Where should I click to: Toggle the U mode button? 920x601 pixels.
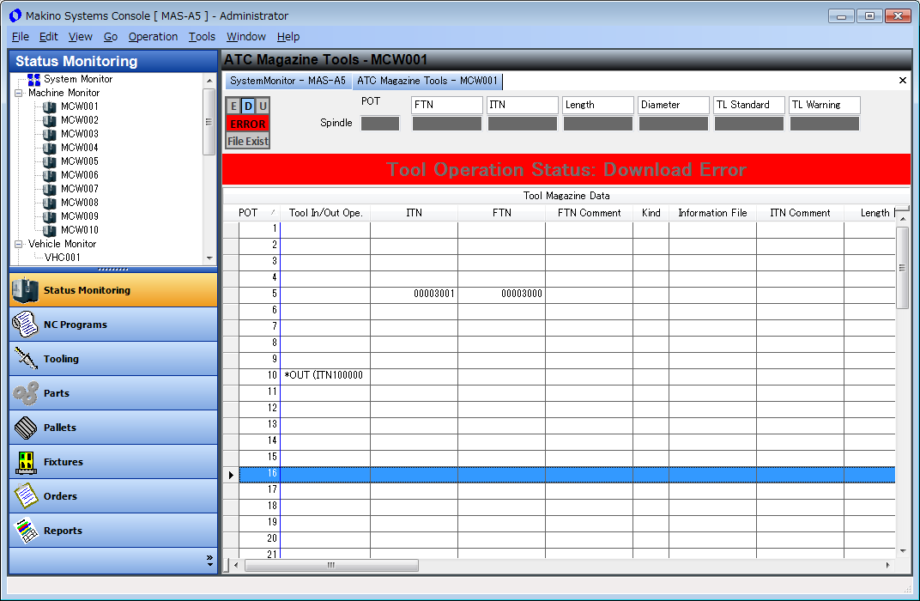pyautogui.click(x=263, y=106)
